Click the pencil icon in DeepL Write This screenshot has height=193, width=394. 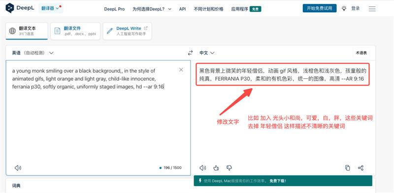tap(110, 31)
